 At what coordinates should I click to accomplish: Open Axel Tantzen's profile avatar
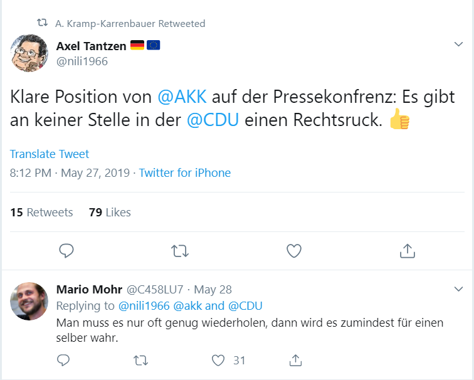click(x=29, y=53)
